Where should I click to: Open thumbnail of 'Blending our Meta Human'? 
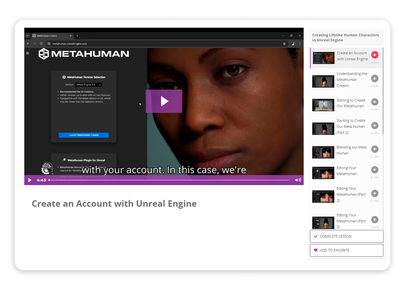tap(323, 152)
